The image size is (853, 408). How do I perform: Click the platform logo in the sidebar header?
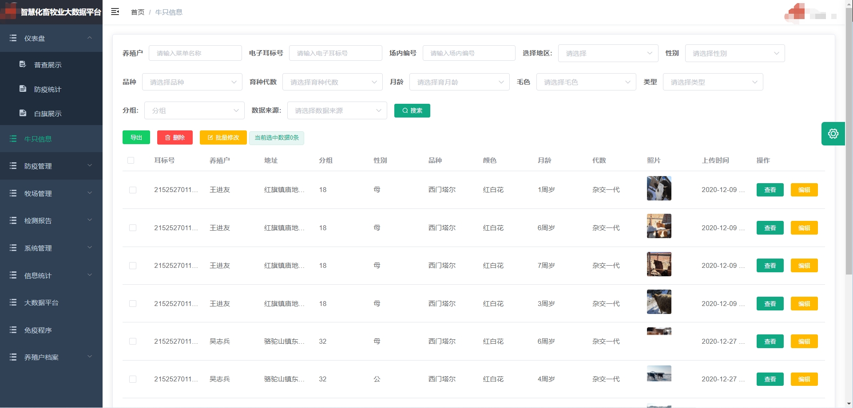9,12
